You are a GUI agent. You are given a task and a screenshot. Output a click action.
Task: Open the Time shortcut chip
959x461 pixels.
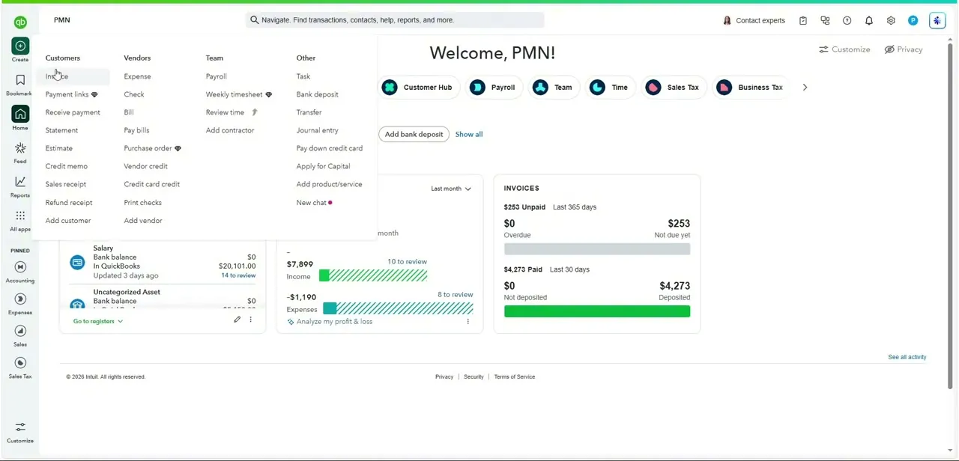(610, 88)
